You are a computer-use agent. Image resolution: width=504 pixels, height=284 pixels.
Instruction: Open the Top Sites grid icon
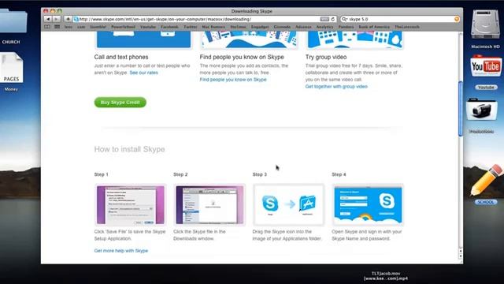click(57, 27)
